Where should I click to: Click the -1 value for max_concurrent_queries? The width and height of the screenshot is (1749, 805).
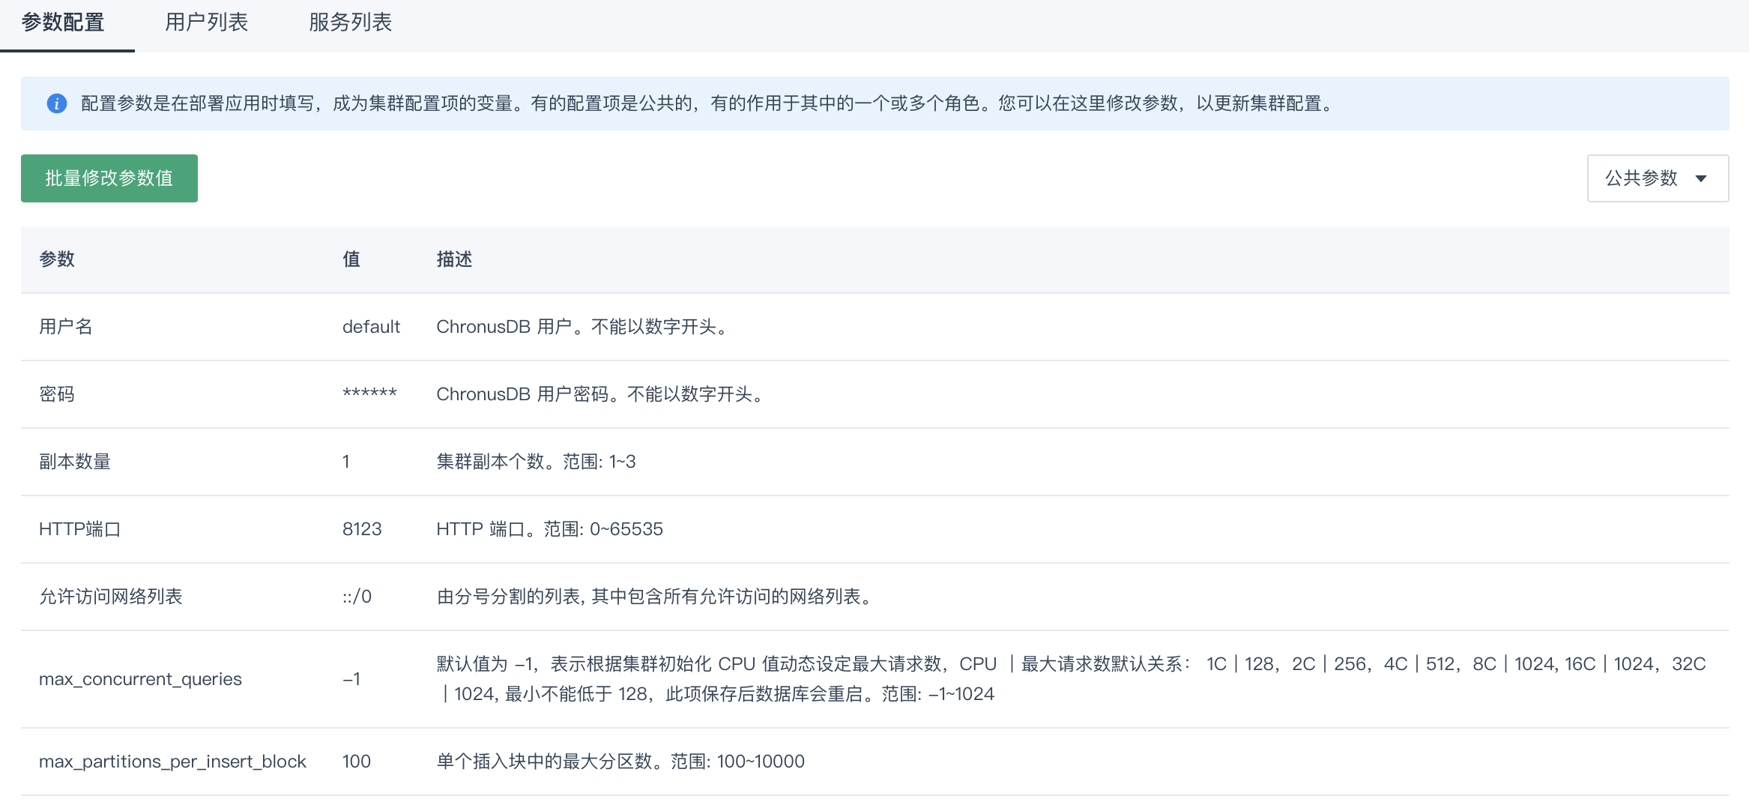point(351,679)
